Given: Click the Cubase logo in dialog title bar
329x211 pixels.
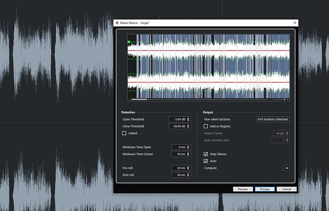Looking at the screenshot, I should tap(117, 22).
